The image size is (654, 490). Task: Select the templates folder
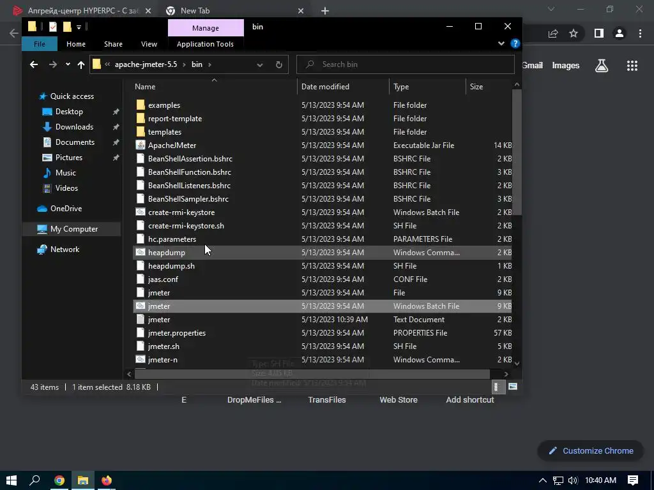point(164,131)
